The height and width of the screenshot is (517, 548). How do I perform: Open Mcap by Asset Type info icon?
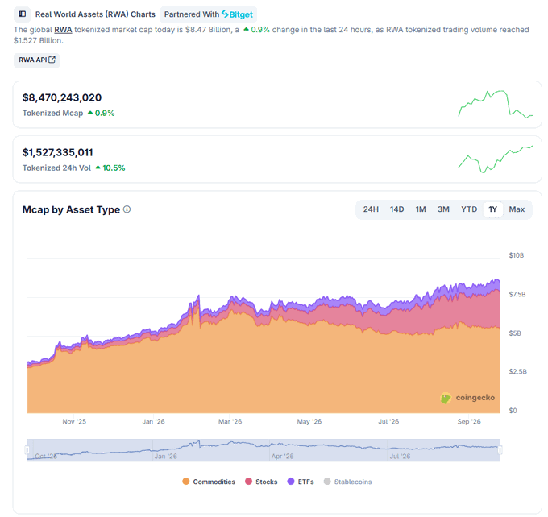coord(127,209)
